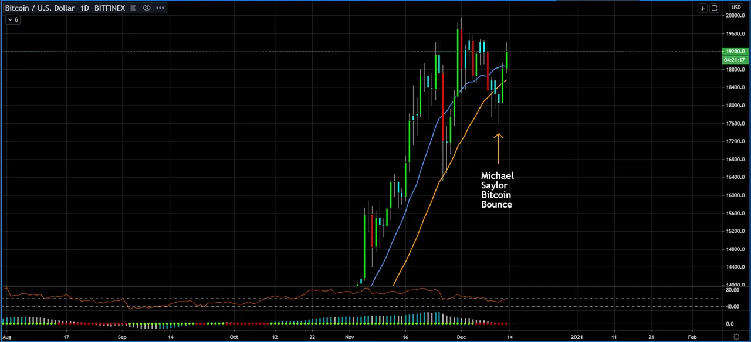The width and height of the screenshot is (751, 342).
Task: Click the 80.00 RSI scale label
Action: (x=732, y=290)
